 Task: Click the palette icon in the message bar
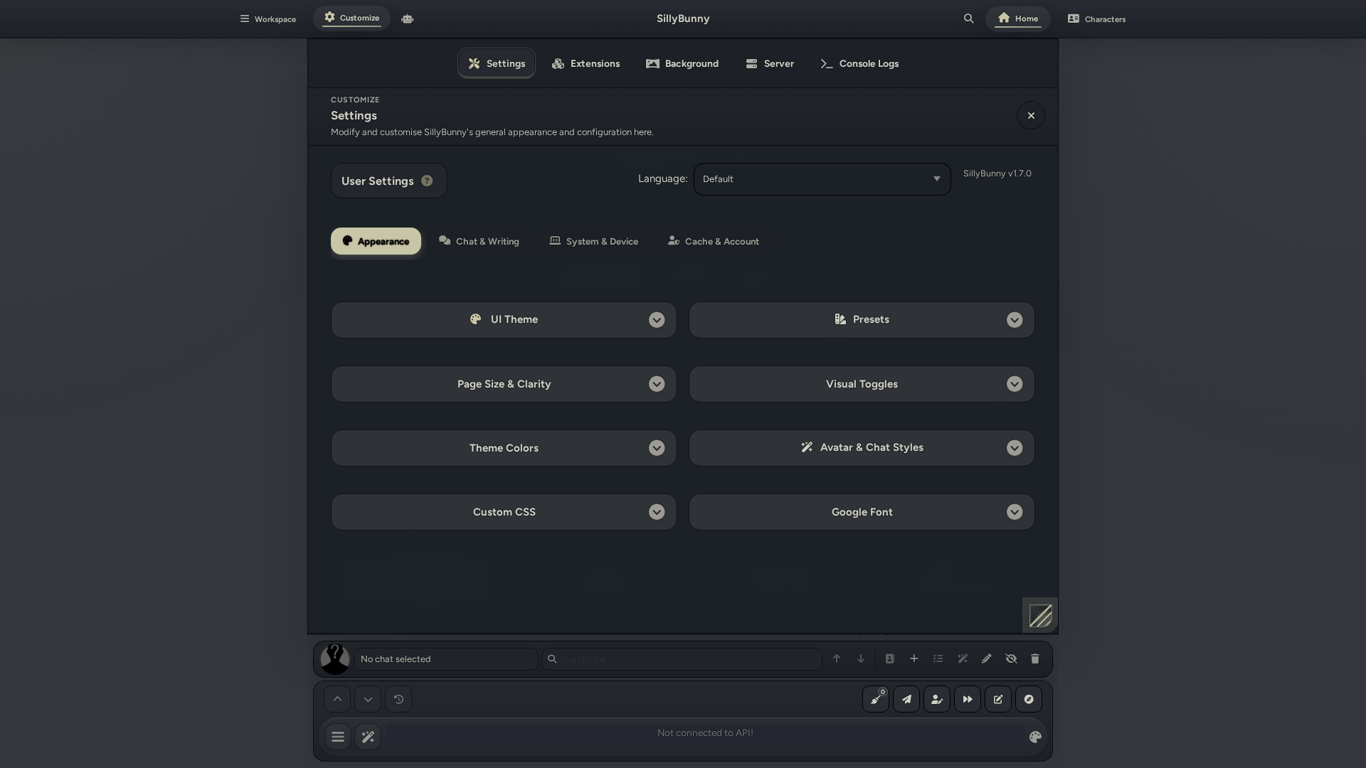tap(1036, 737)
